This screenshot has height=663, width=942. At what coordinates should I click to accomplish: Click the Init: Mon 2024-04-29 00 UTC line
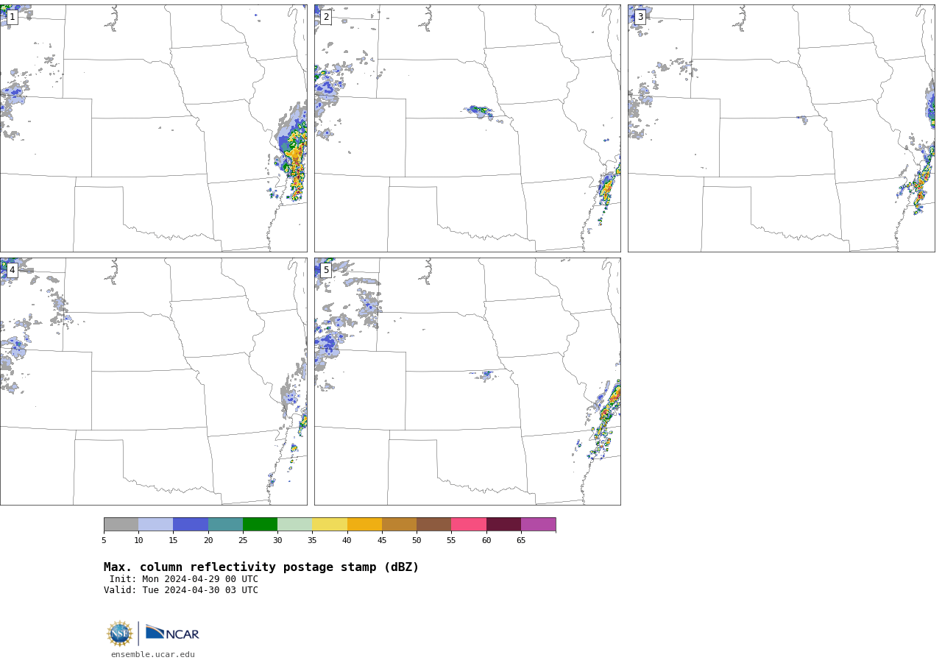coord(184,579)
